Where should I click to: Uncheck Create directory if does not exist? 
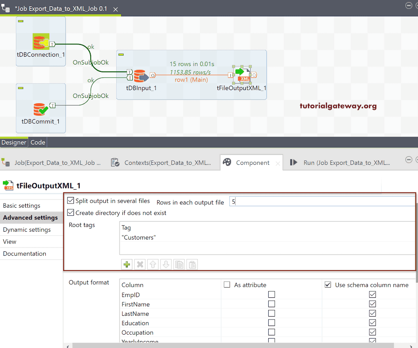71,213
